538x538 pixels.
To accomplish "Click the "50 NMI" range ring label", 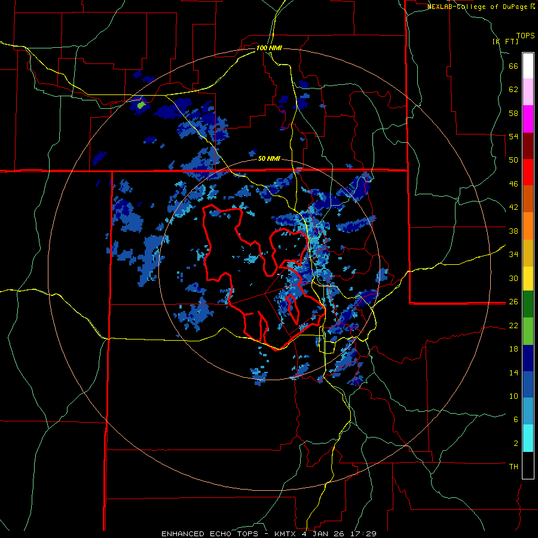I will pos(270,158).
